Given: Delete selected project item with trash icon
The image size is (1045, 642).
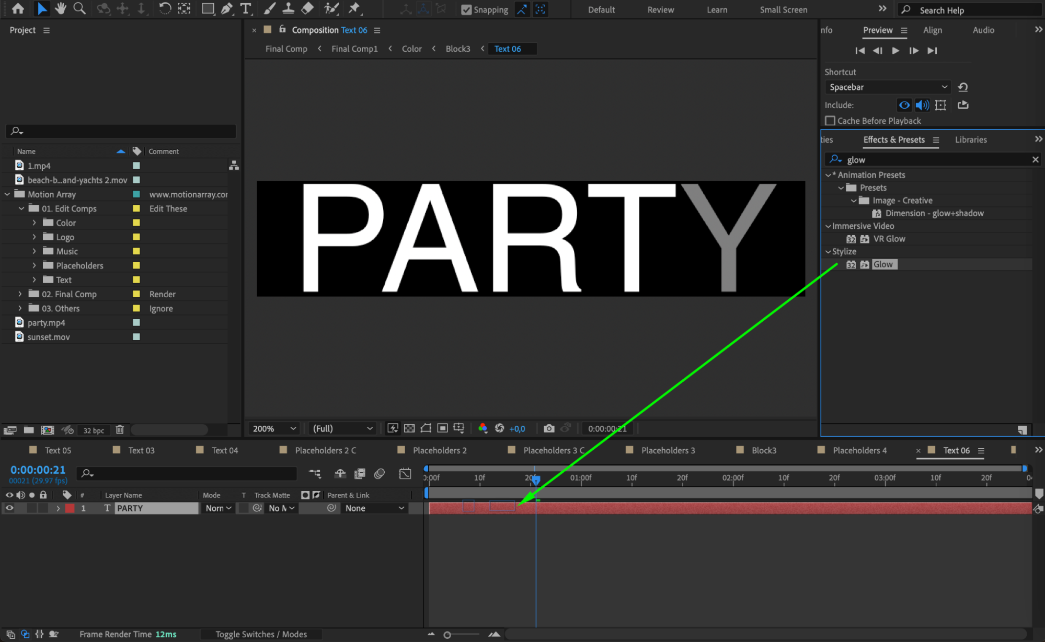Looking at the screenshot, I should 120,430.
